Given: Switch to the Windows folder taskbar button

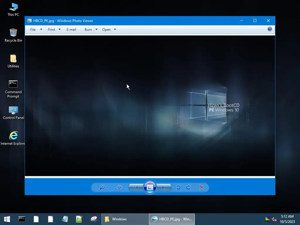Looking at the screenshot, I should coord(124,219).
